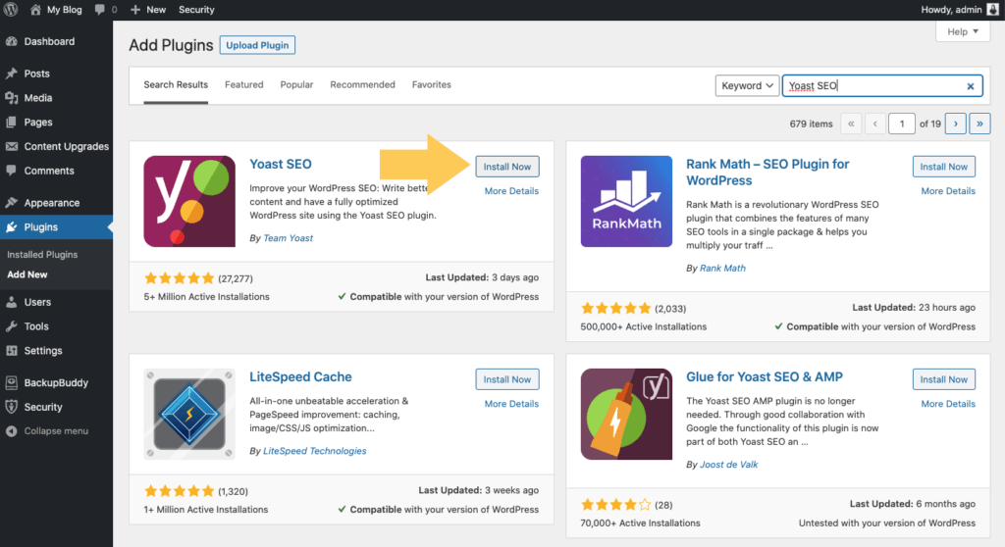Click the "5+ Million Active Installations" text
1005x547 pixels.
tap(206, 297)
